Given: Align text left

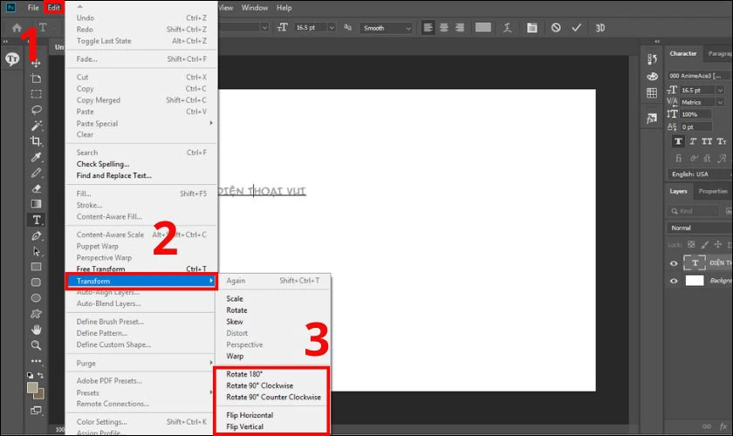Looking at the screenshot, I should [x=428, y=28].
